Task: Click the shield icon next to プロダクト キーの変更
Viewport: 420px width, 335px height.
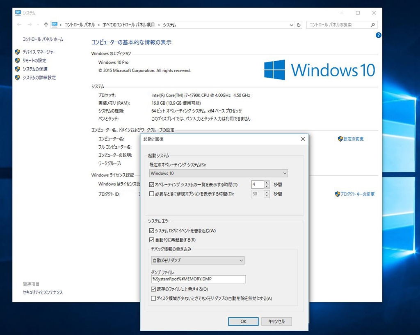Action: point(337,194)
